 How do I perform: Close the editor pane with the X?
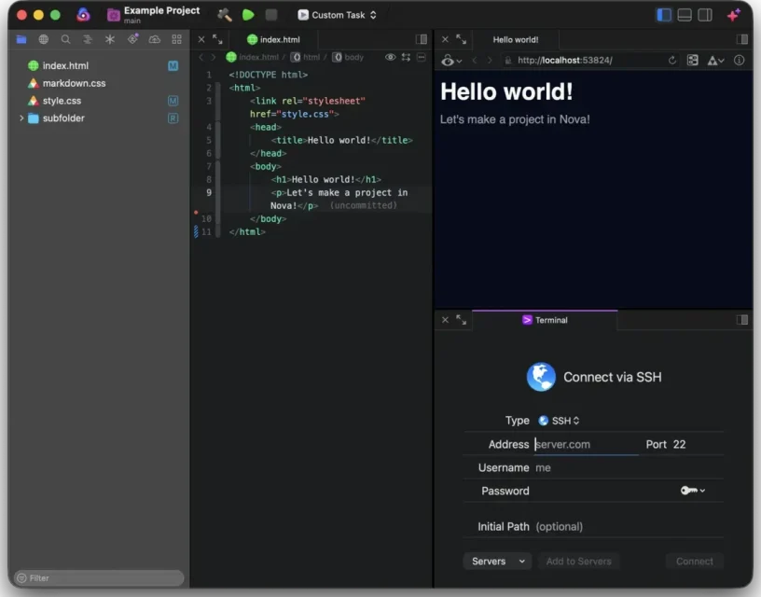click(x=201, y=39)
